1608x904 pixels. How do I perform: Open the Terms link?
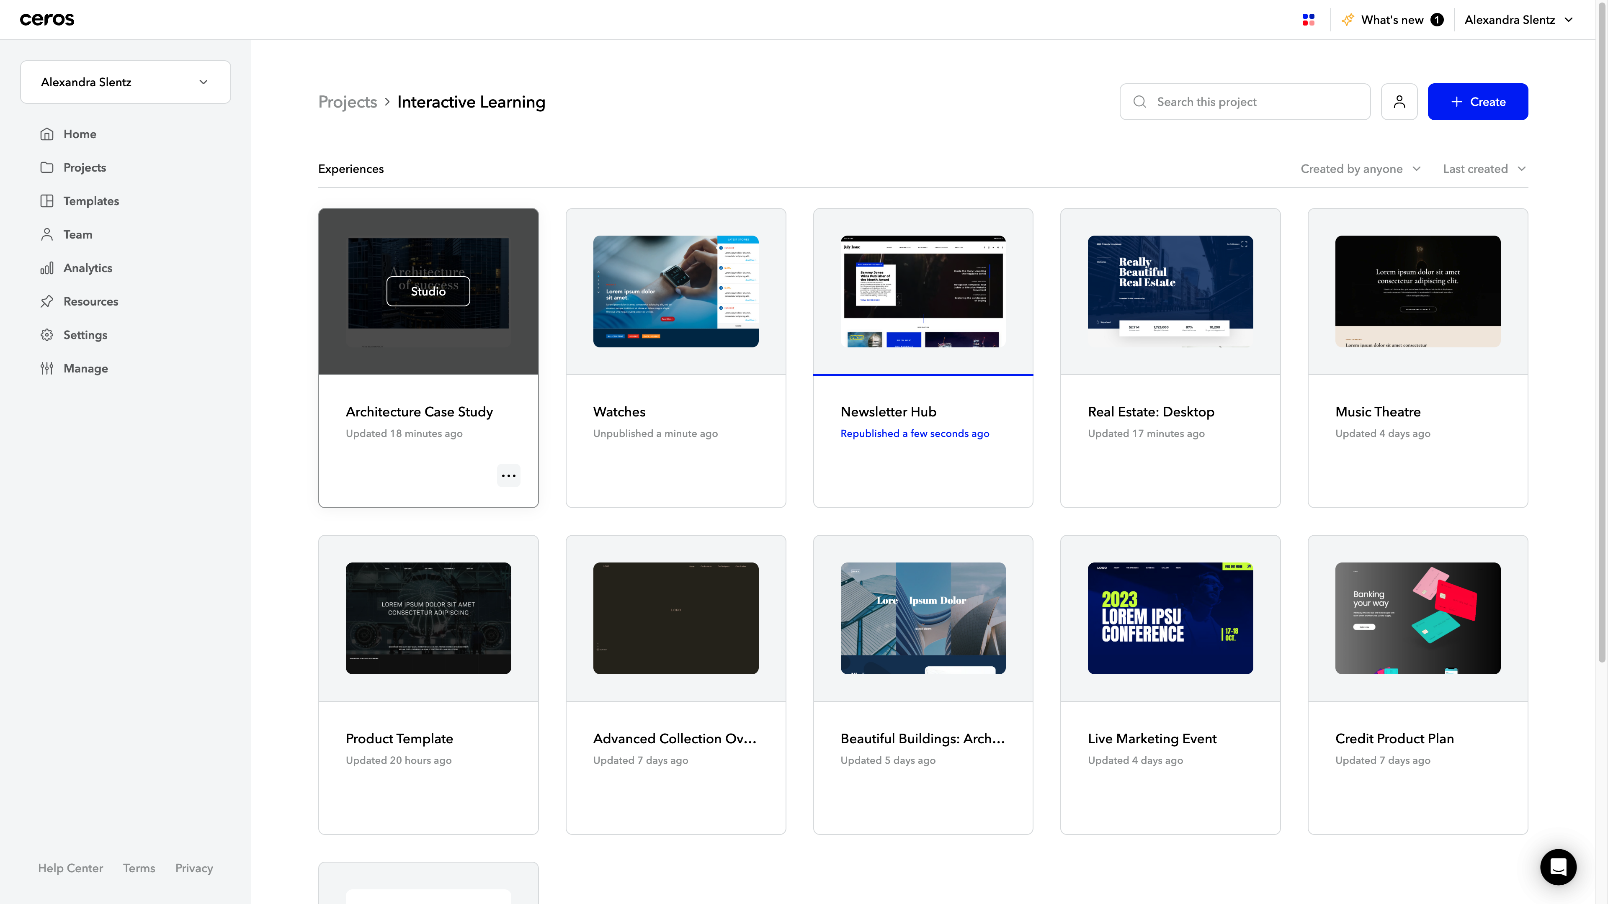139,868
